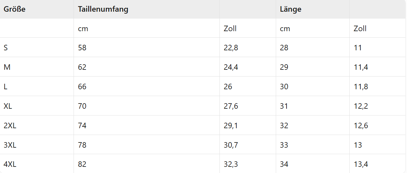Click waist value 58 cm cell
Screen dimensions: 407x173
pyautogui.click(x=82, y=48)
